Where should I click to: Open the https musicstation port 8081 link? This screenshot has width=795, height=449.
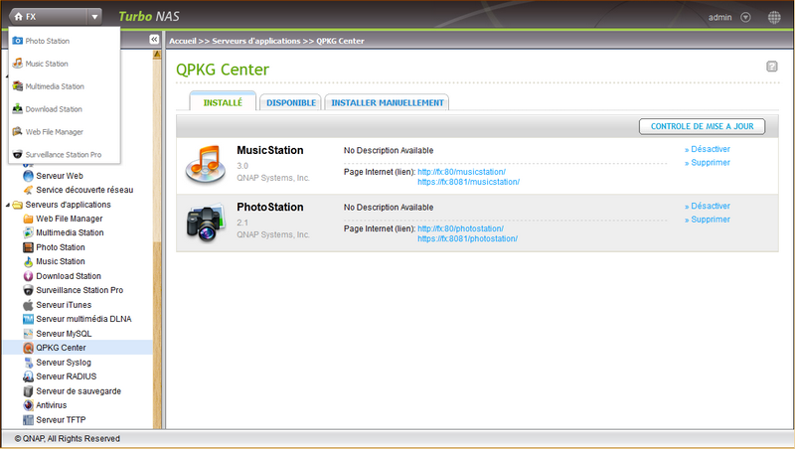[468, 182]
